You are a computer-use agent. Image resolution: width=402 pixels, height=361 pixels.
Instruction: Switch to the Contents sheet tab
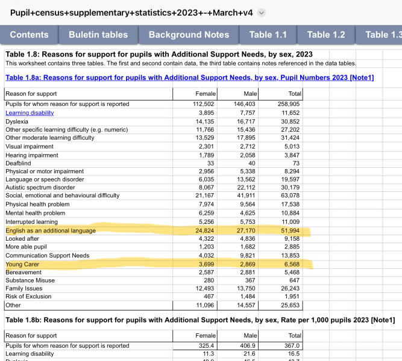[29, 34]
